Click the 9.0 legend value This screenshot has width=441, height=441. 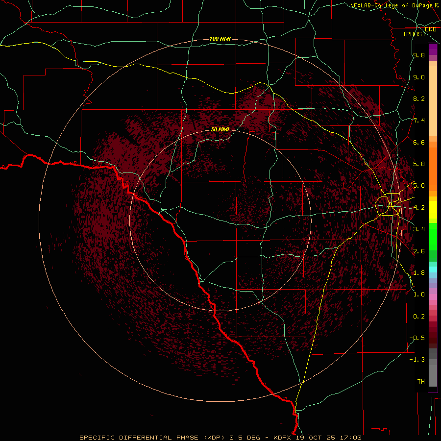[419, 77]
